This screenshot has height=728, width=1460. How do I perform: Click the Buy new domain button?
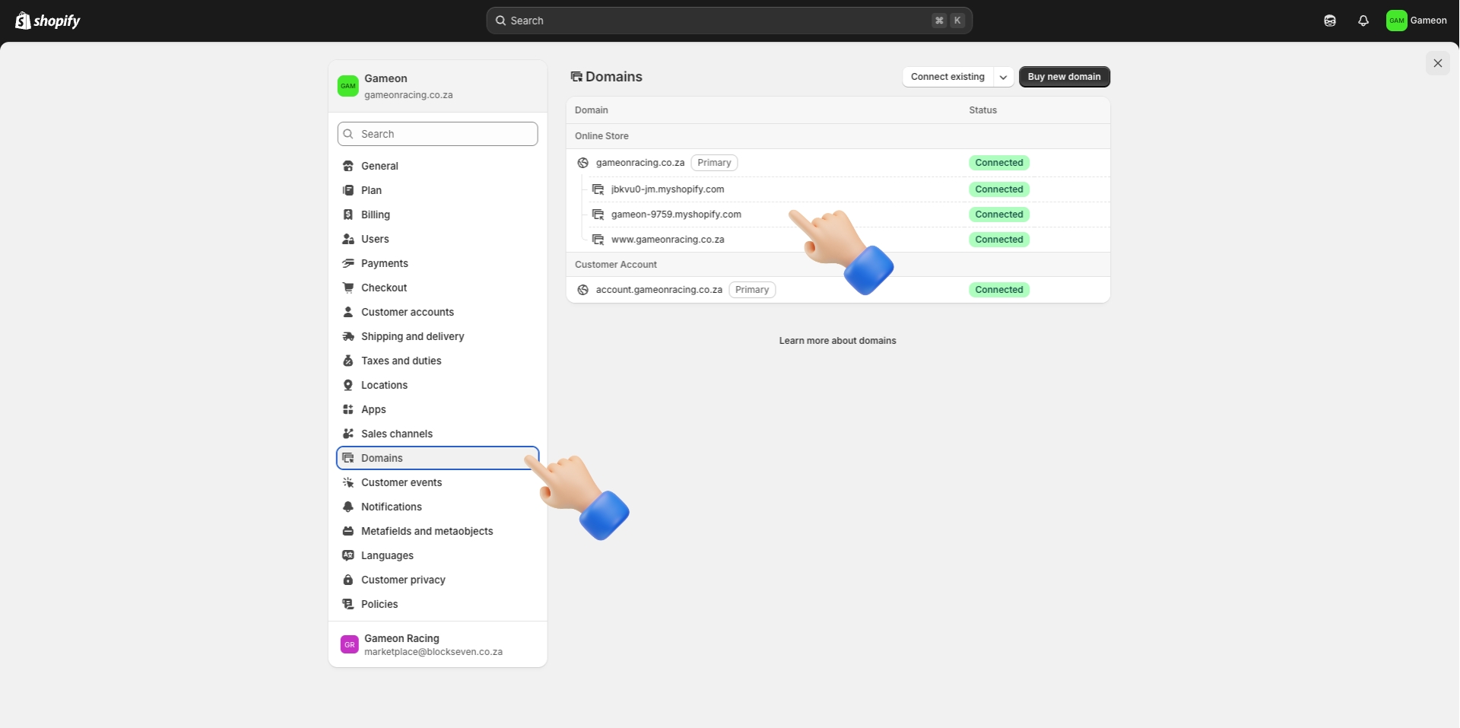click(x=1064, y=76)
